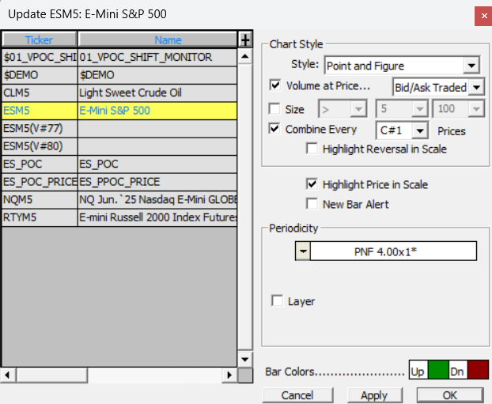Select the ES_POC ticker cell
This screenshot has width=492, height=404.
click(x=40, y=164)
